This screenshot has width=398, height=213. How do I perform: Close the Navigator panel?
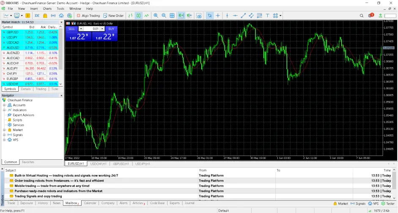(x=61, y=96)
